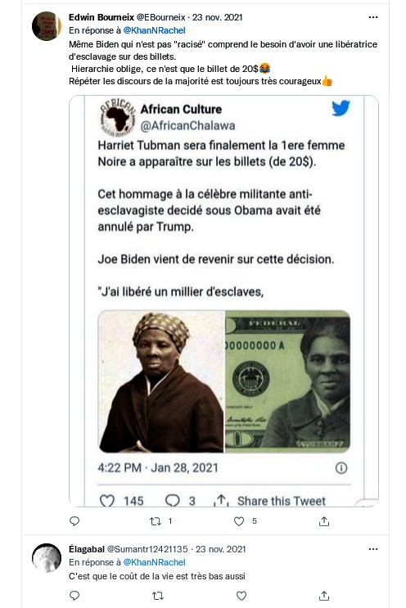The height and width of the screenshot is (608, 406).
Task: Open the embedded African Culture tweet image
Action: click(x=223, y=301)
